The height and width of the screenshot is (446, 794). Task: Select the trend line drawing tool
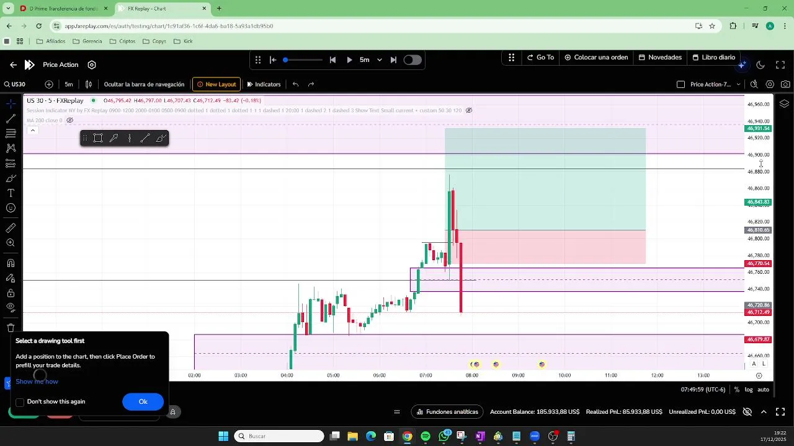coord(11,118)
